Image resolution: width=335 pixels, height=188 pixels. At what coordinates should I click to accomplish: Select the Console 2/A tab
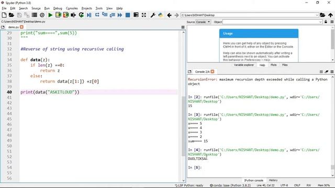(x=202, y=72)
